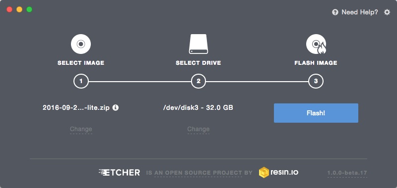This screenshot has width=397, height=188.
Task: Click the resin.io text link
Action: (284, 173)
